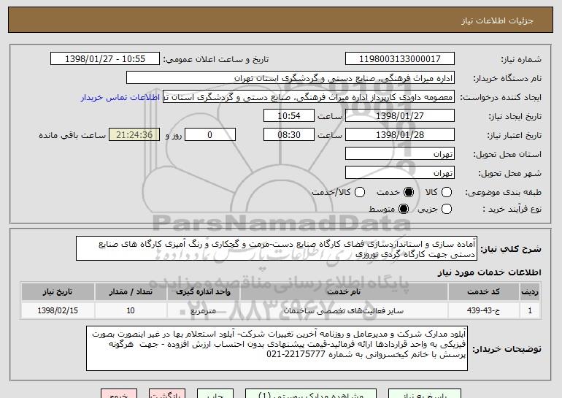Click the remaining days field showing 0
The height and width of the screenshot is (398, 562).
210,135
